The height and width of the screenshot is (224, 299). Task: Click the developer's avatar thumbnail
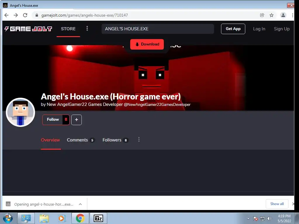tap(20, 112)
